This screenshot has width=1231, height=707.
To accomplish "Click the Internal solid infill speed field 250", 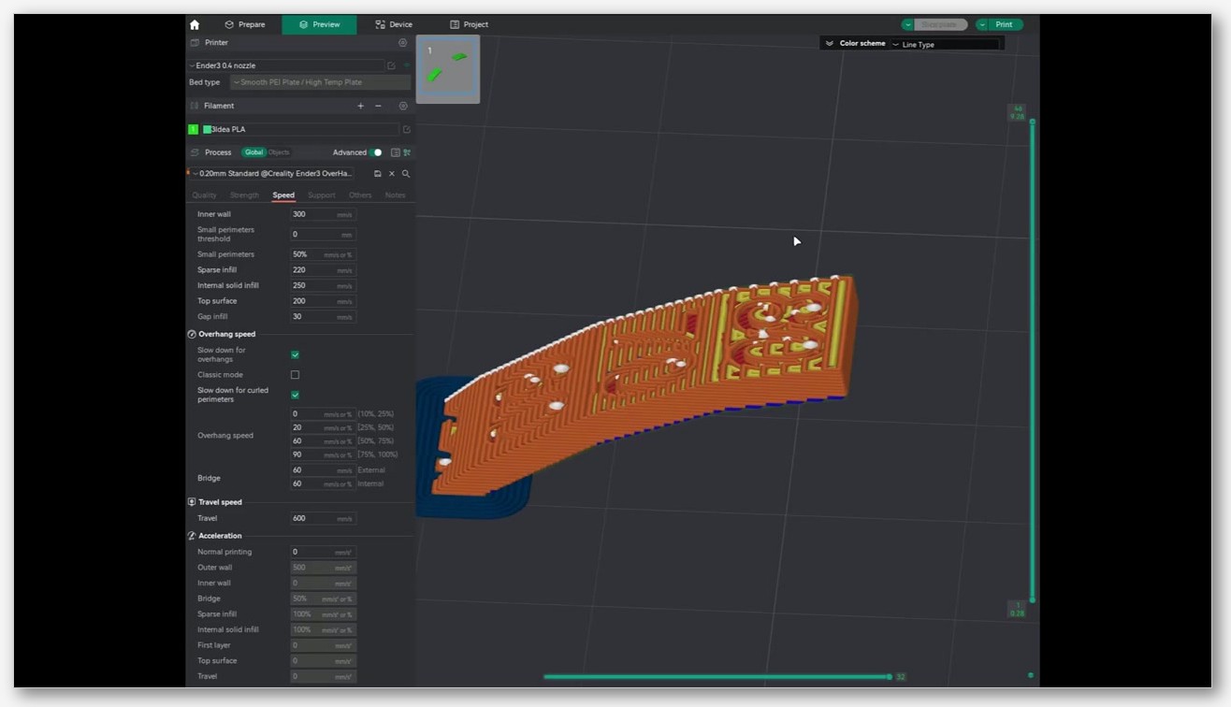I will coord(323,285).
